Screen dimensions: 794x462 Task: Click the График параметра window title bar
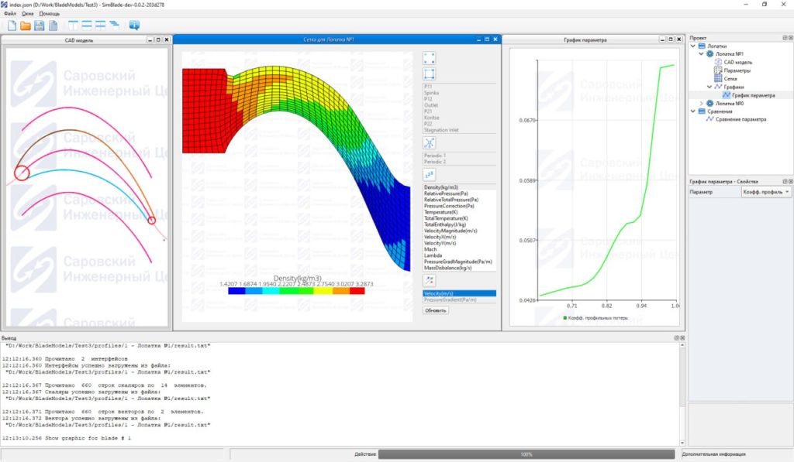pyautogui.click(x=585, y=39)
